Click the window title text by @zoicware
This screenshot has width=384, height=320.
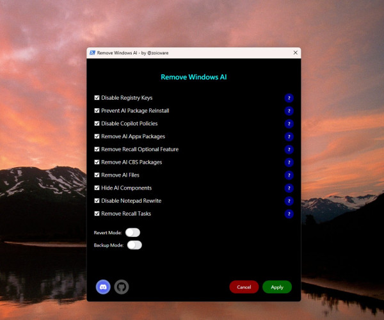tap(132, 53)
